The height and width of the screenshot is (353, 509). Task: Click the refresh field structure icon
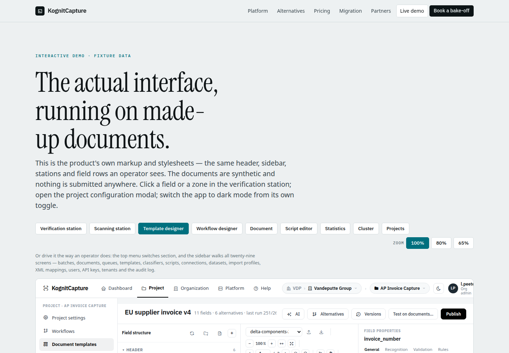pyautogui.click(x=192, y=333)
